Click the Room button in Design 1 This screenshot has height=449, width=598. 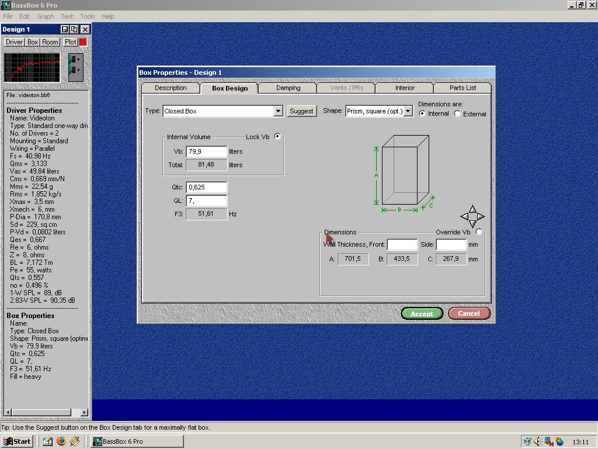(x=50, y=42)
